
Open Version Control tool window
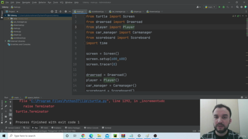13,128
